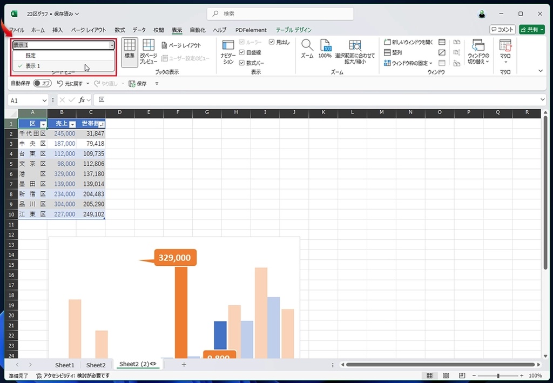Reset zoom with the 100% icon
553x383 pixels.
click(325, 49)
